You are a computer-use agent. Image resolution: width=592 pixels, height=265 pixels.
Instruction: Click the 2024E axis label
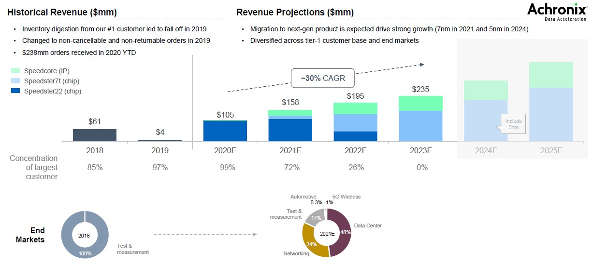tap(486, 150)
